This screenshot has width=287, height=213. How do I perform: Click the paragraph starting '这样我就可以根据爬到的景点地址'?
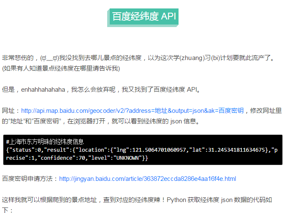click(x=137, y=205)
